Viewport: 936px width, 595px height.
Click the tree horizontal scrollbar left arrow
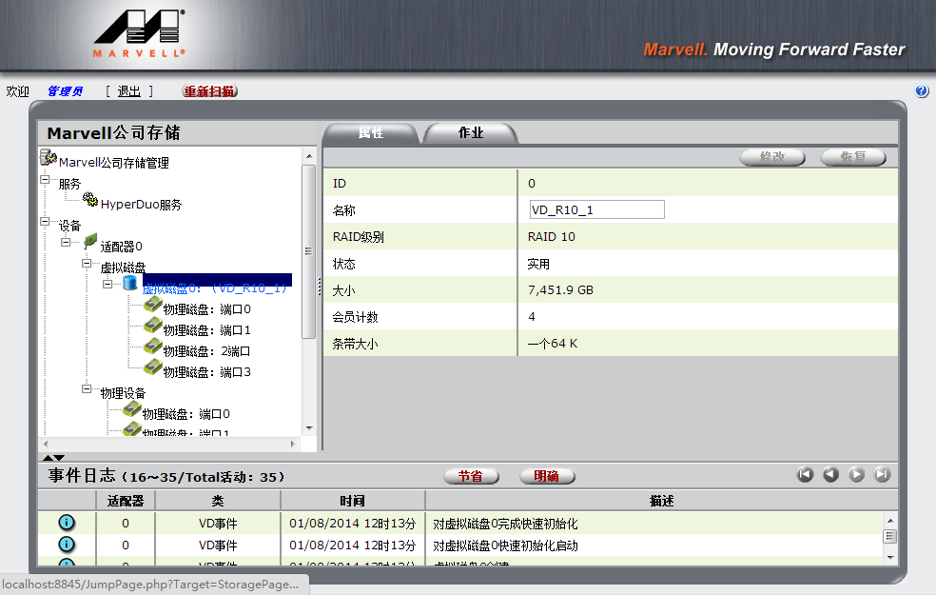[x=46, y=444]
